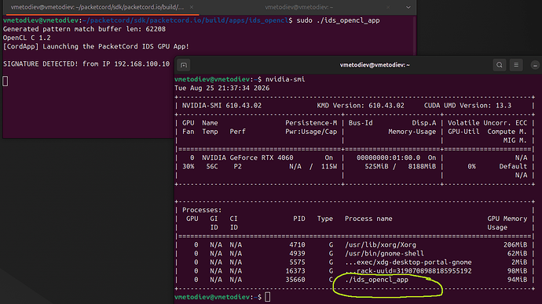Screen dimensions: 542x304
Task: Expand tab list dropdown in back terminal
Action: click(408, 7)
